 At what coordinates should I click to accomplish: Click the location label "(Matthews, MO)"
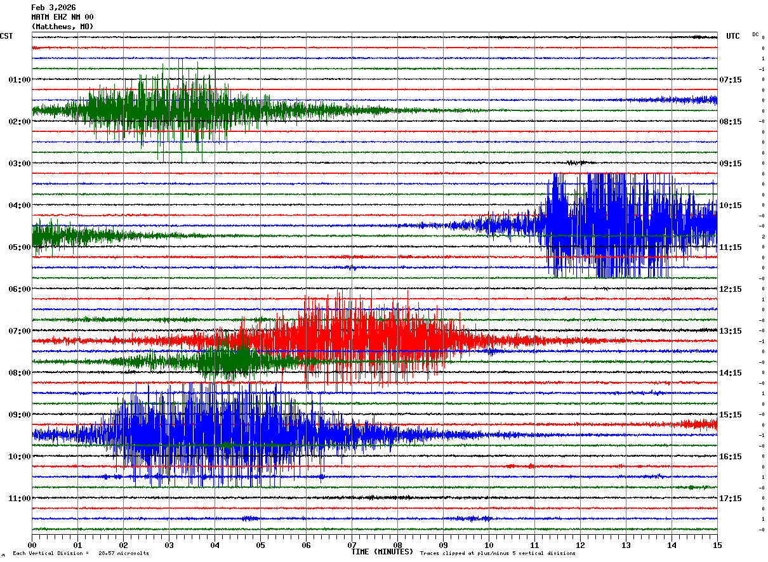[62, 27]
